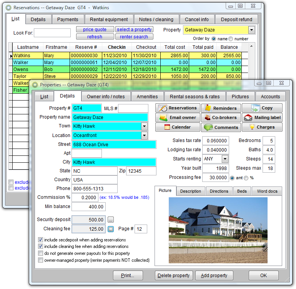Click Reservations list scroll up arrow
Viewport: 296px width, 289px height.
[251, 46]
